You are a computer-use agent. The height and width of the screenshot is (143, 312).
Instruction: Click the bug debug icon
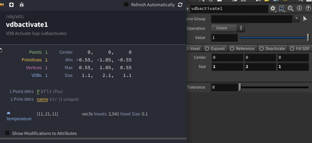[x=22, y=5]
